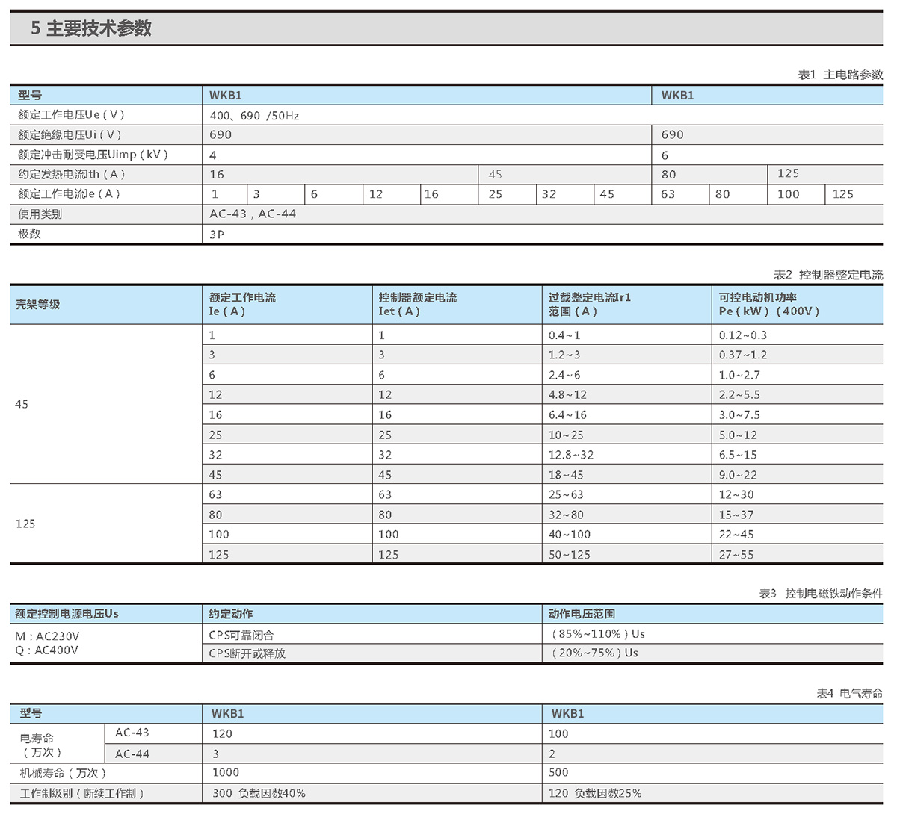This screenshot has height=823, width=897.
Task: Click the '300 负载因数40%' duty cell
Action: [259, 793]
